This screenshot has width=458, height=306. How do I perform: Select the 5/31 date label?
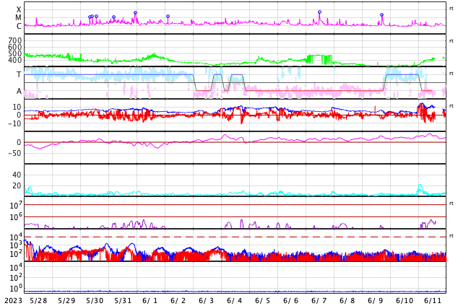point(123,300)
